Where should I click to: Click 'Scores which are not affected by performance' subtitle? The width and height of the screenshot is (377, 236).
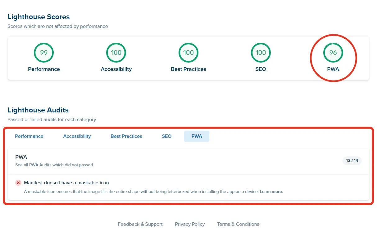tap(58, 26)
